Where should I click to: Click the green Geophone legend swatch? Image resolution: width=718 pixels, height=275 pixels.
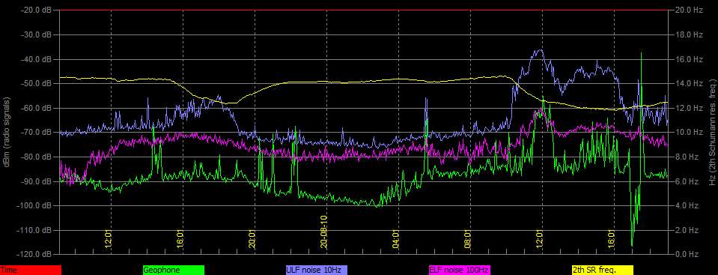point(174,271)
